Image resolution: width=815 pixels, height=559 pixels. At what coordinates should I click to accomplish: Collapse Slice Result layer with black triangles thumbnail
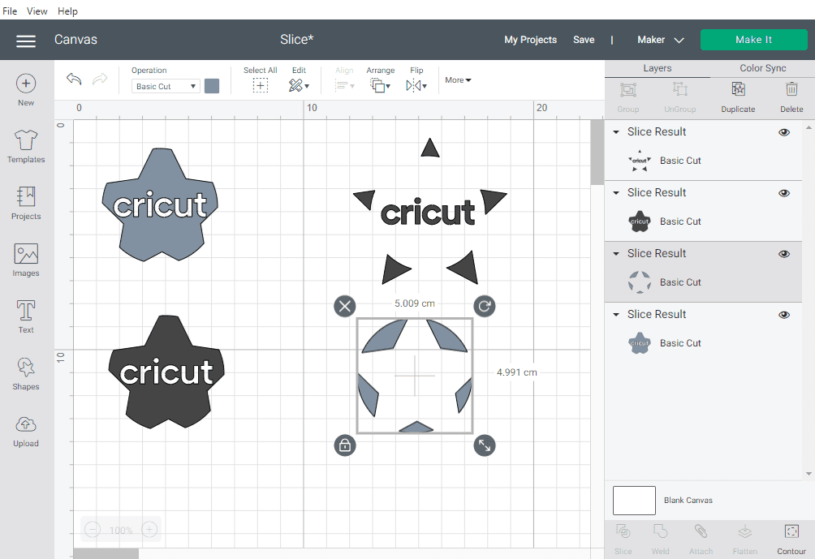616,132
